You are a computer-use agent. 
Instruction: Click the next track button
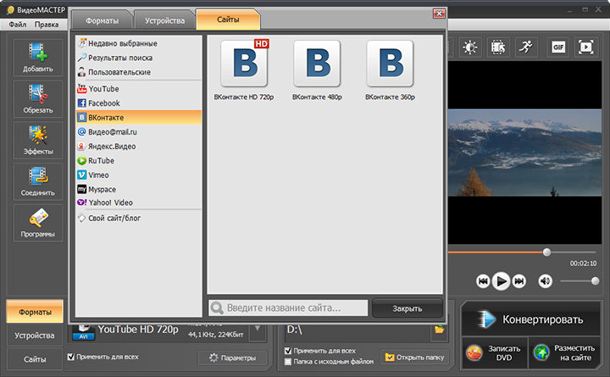(x=519, y=281)
